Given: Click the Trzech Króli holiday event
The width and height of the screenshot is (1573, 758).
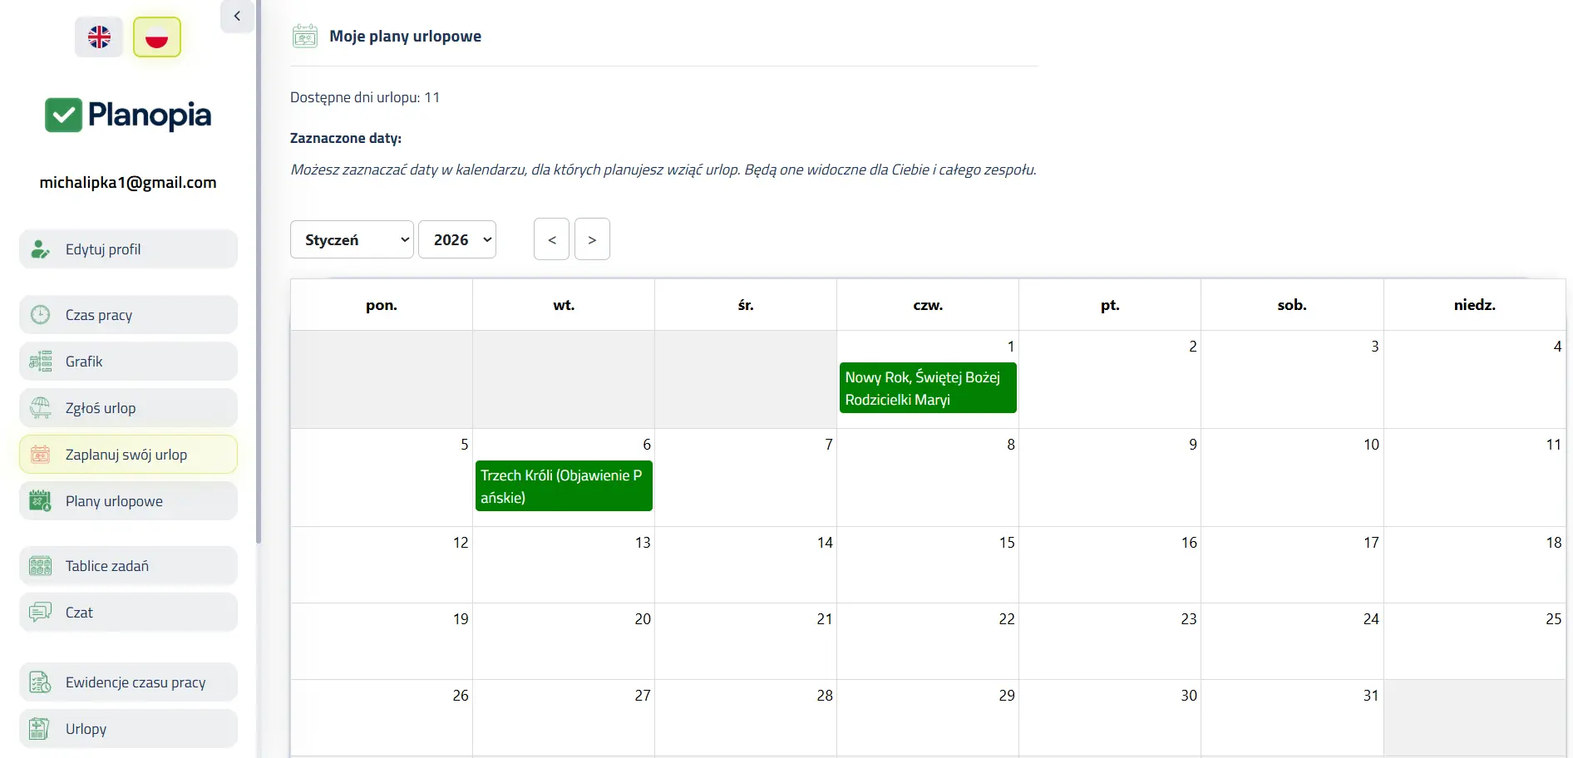Looking at the screenshot, I should (x=563, y=486).
